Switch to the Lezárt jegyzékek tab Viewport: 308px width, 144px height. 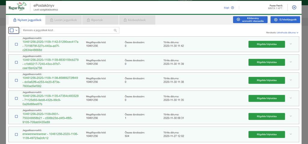[63, 20]
